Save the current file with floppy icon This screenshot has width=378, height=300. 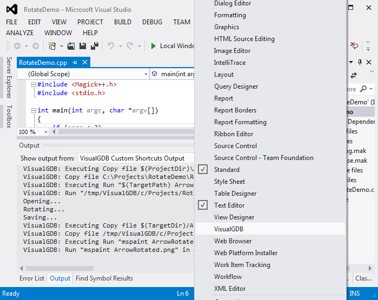[83, 46]
